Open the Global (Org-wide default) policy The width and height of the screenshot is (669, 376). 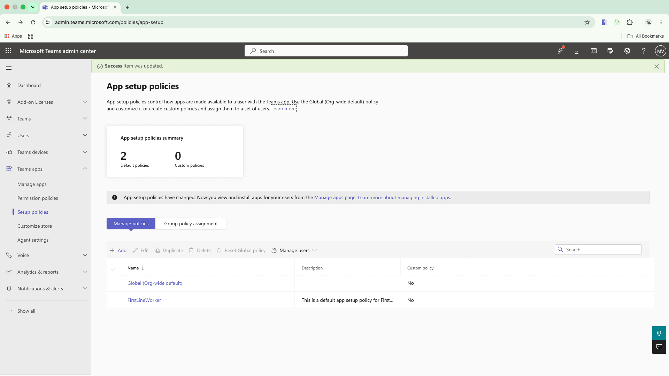[x=155, y=283]
